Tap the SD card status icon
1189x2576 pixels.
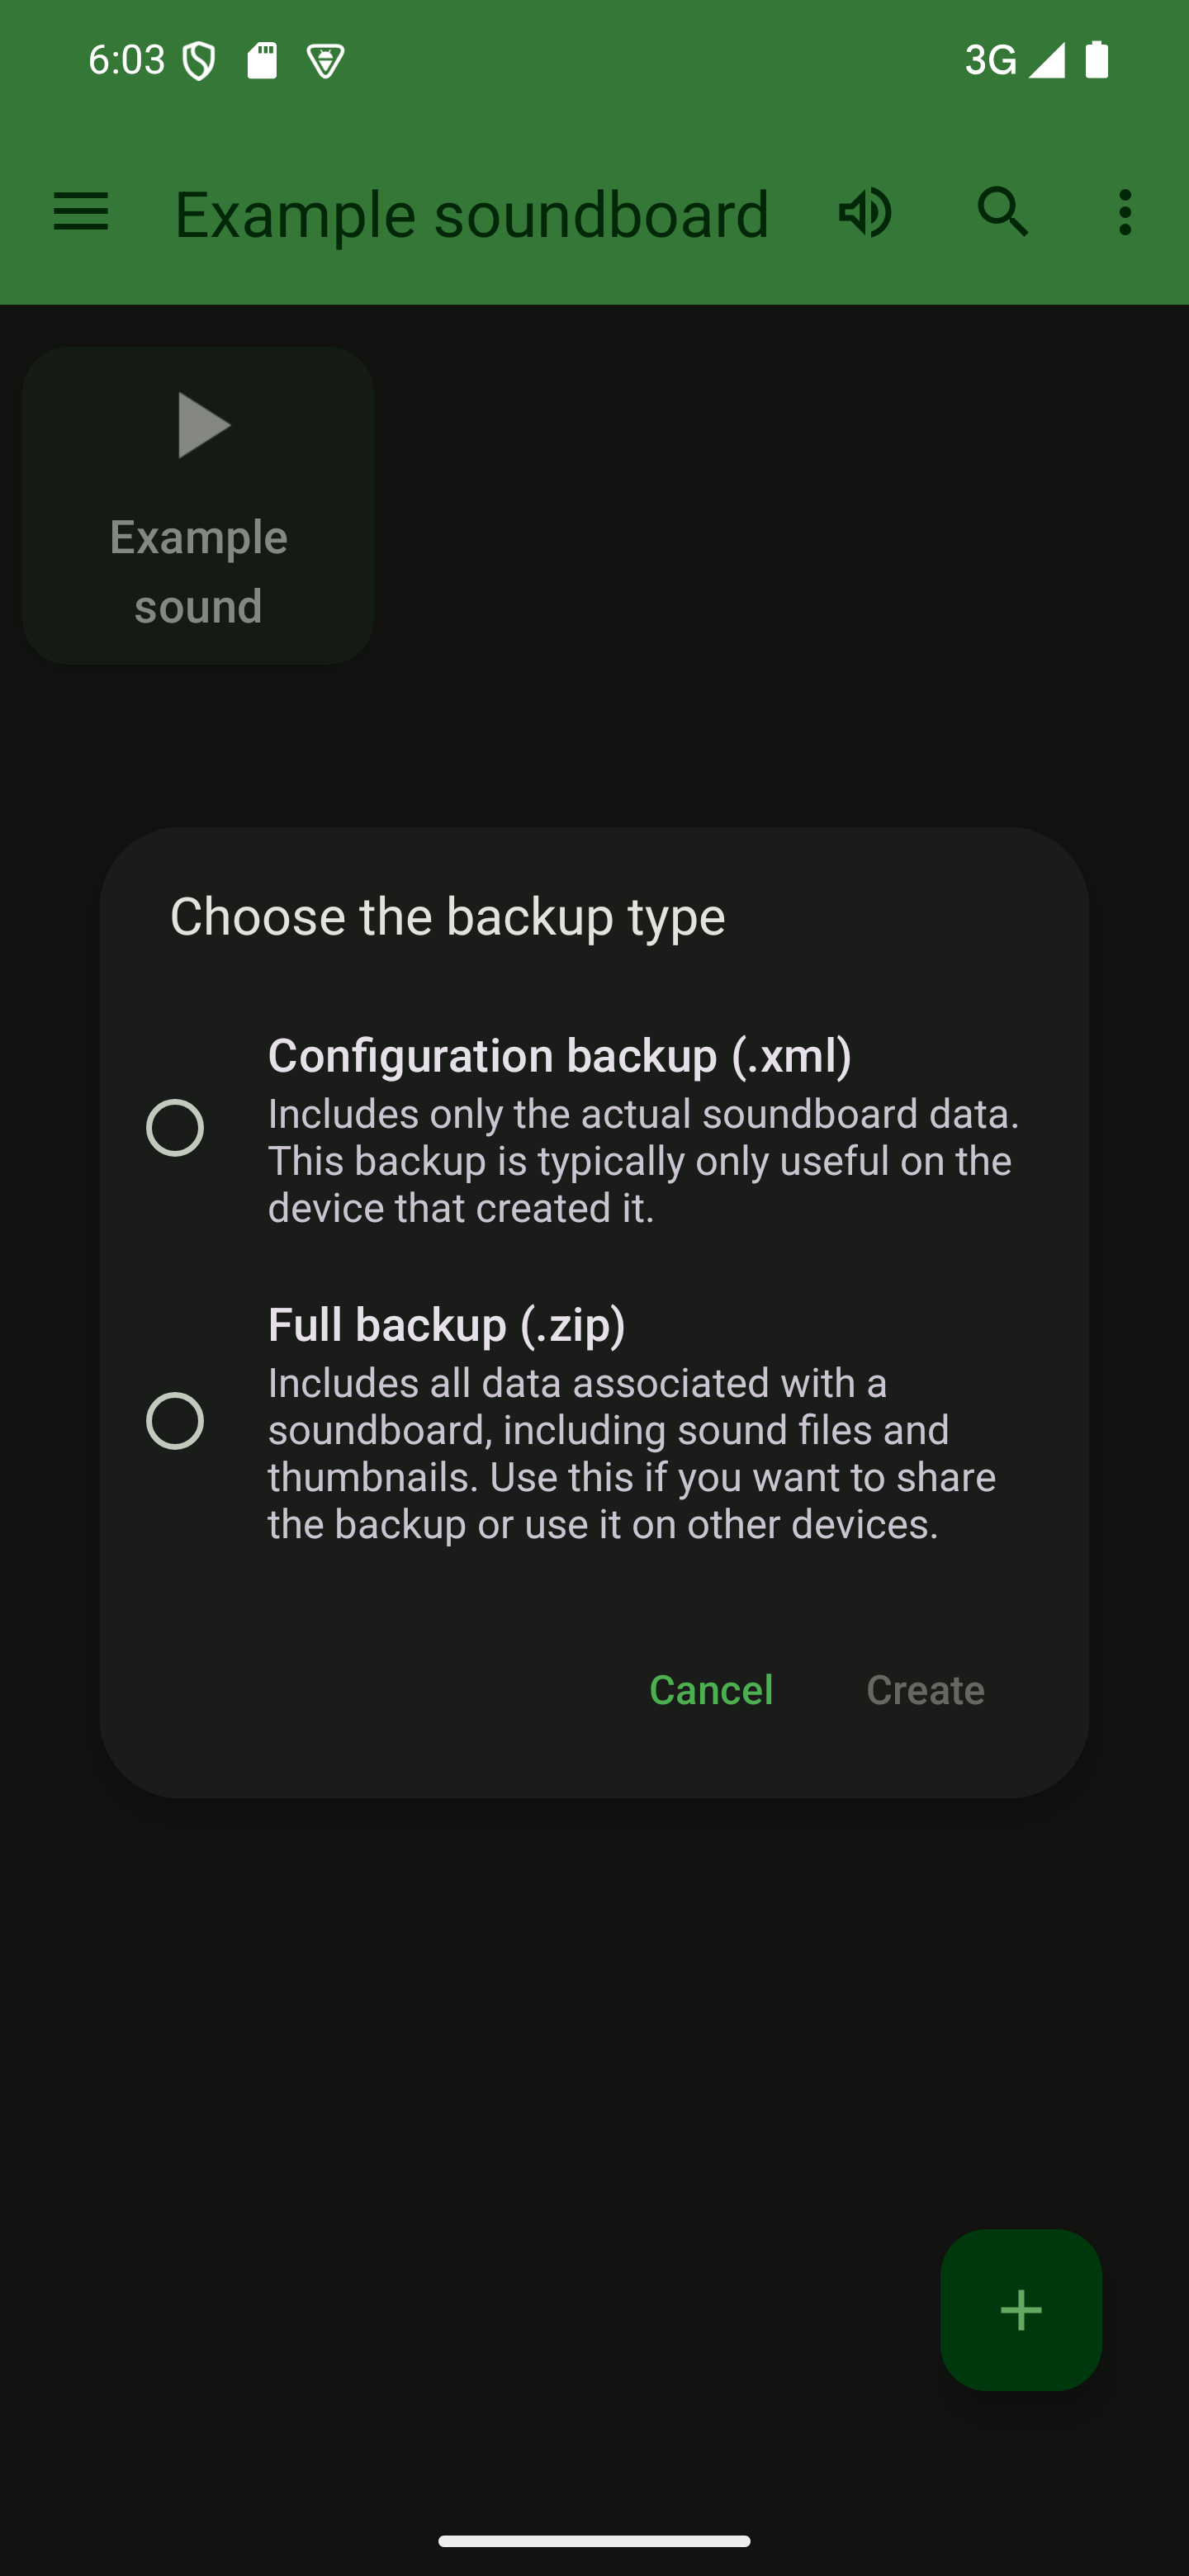coord(262,61)
